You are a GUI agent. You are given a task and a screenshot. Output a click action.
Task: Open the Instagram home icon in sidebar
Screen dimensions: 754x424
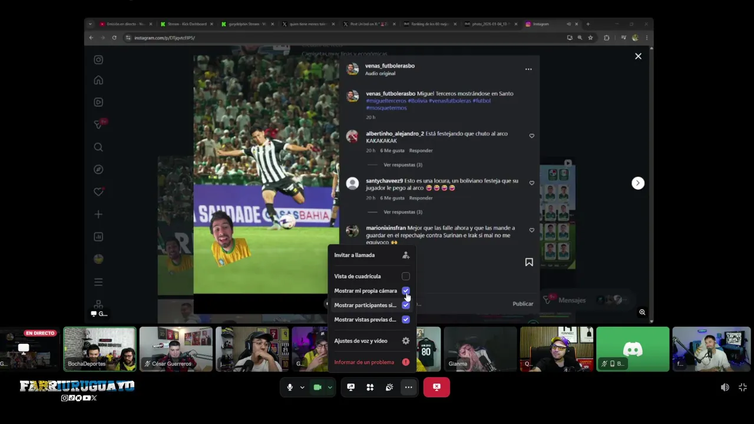[98, 81]
